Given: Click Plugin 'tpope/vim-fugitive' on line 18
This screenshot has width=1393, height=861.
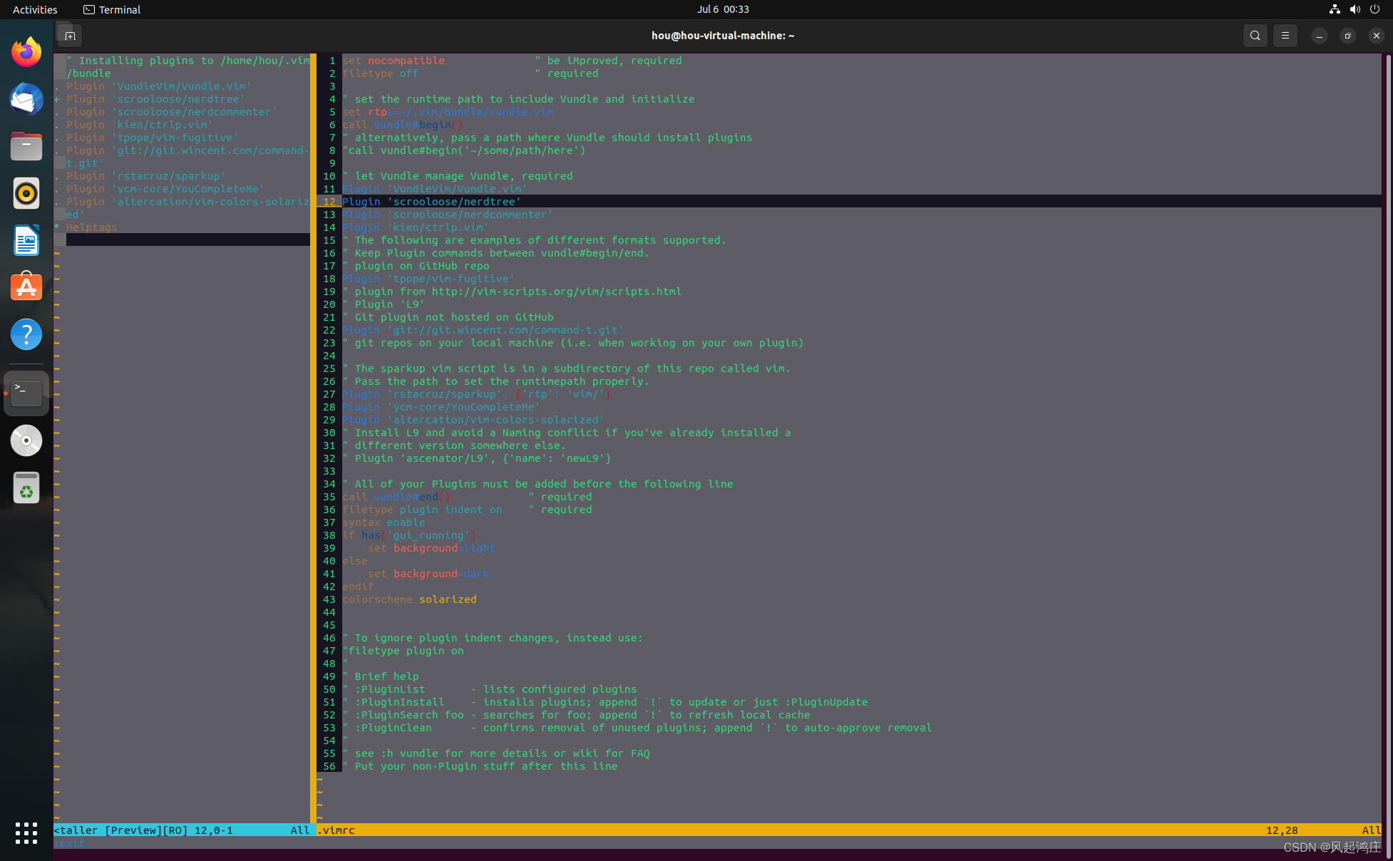Looking at the screenshot, I should click(x=428, y=279).
